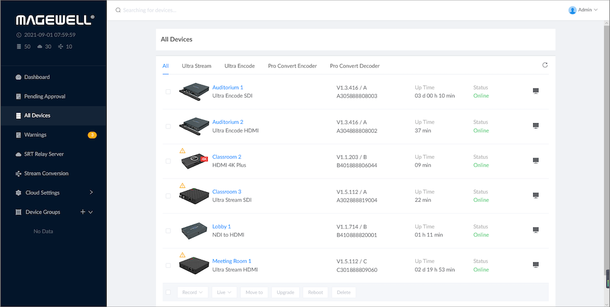Click warning triangle on Classroom 2
The image size is (610, 307).
[x=182, y=151]
